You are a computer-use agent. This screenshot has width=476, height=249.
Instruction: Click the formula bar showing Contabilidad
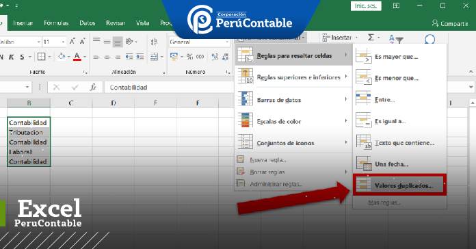169,88
